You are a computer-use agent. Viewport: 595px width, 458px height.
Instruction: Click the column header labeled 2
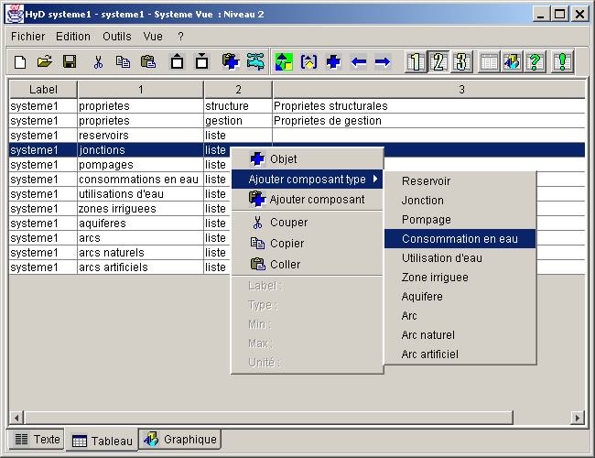(x=238, y=90)
